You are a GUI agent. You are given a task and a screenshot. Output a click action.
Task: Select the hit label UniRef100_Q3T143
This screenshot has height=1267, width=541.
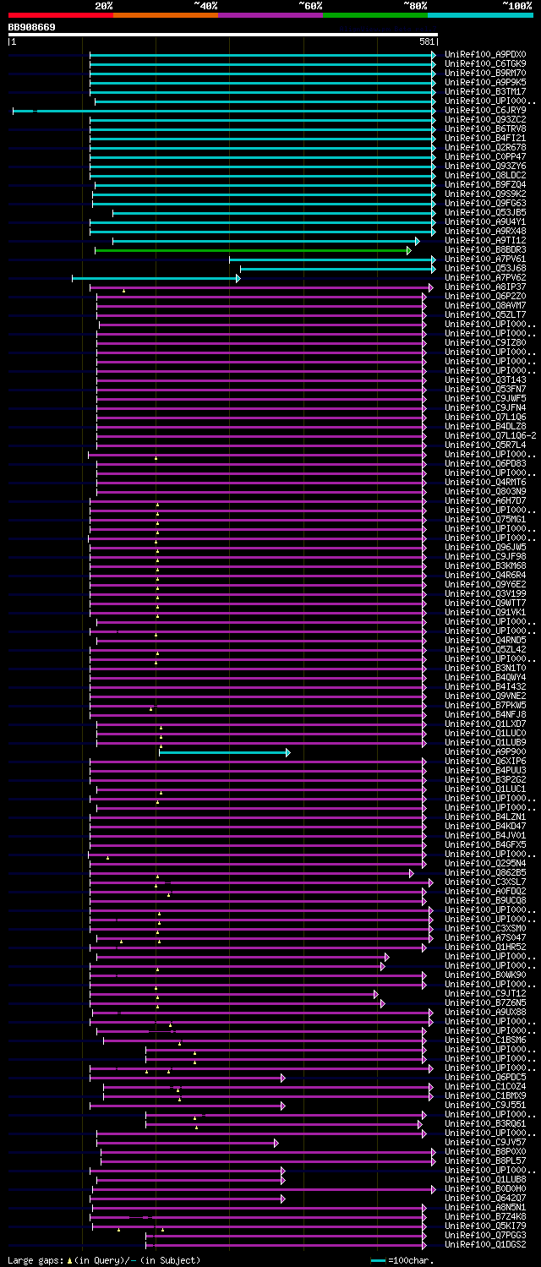click(485, 380)
